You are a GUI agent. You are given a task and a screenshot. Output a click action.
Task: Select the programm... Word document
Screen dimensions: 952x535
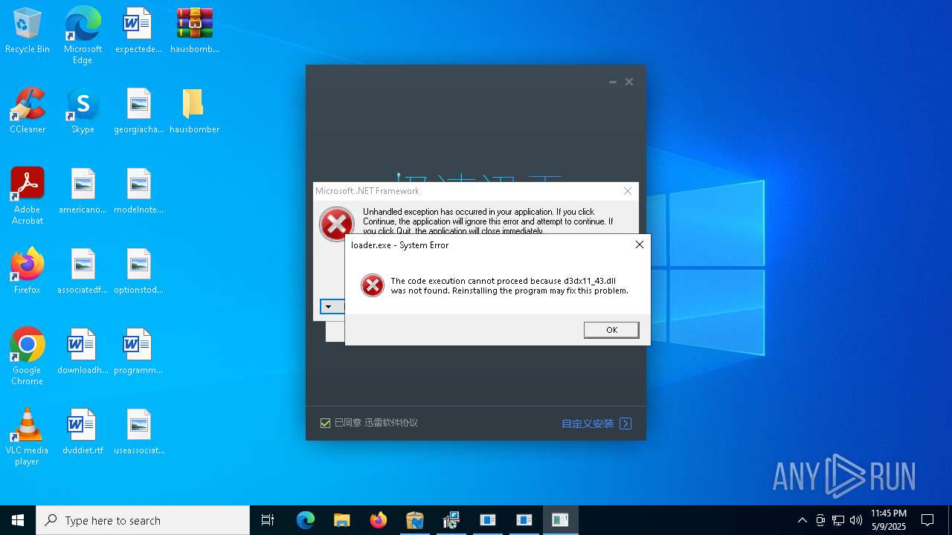click(138, 352)
